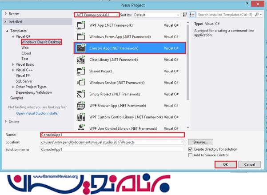
Task: Click into the Solution name field
Action: point(112,149)
